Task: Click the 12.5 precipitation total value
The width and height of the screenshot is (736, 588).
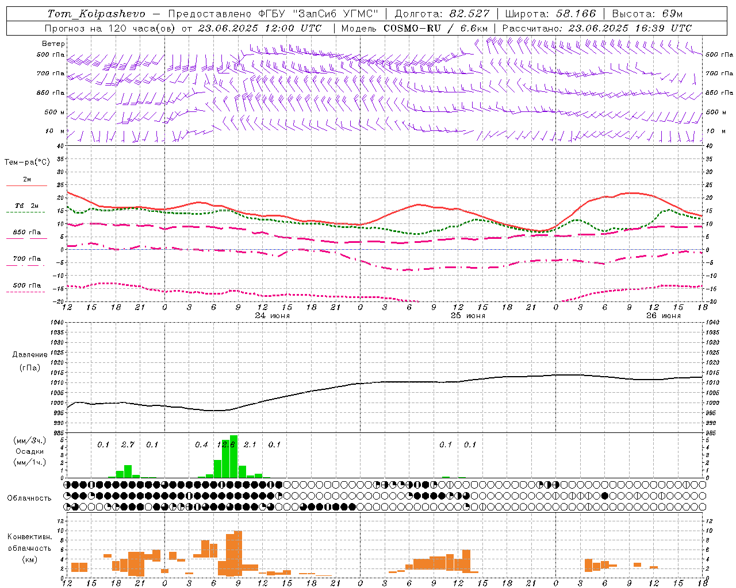Action: [226, 444]
